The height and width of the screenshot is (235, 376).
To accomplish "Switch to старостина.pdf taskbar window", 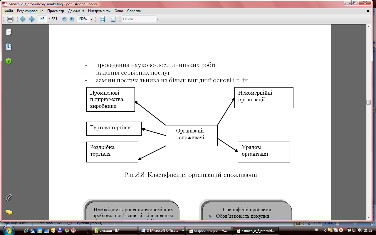I will [209, 231].
